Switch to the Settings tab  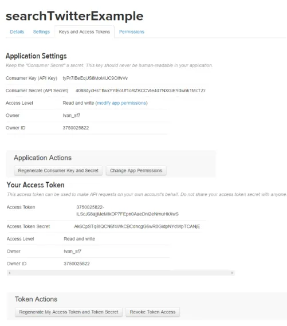click(41, 32)
